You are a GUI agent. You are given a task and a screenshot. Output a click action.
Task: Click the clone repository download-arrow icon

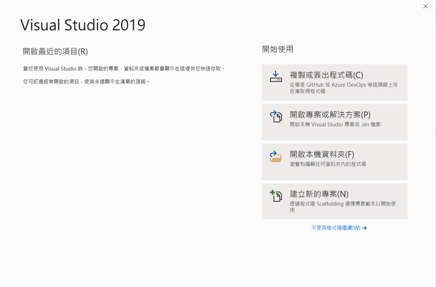tap(276, 77)
